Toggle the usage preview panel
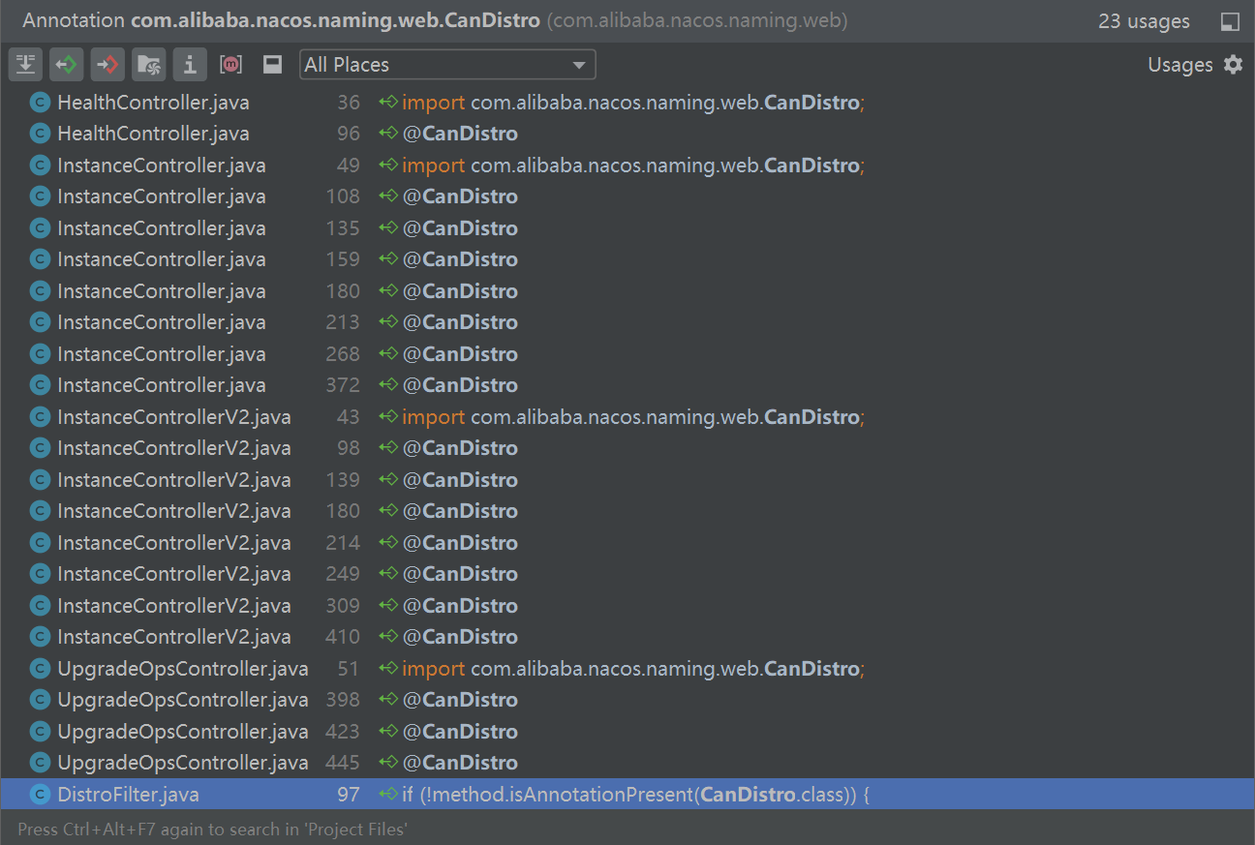This screenshot has width=1255, height=845. point(272,64)
